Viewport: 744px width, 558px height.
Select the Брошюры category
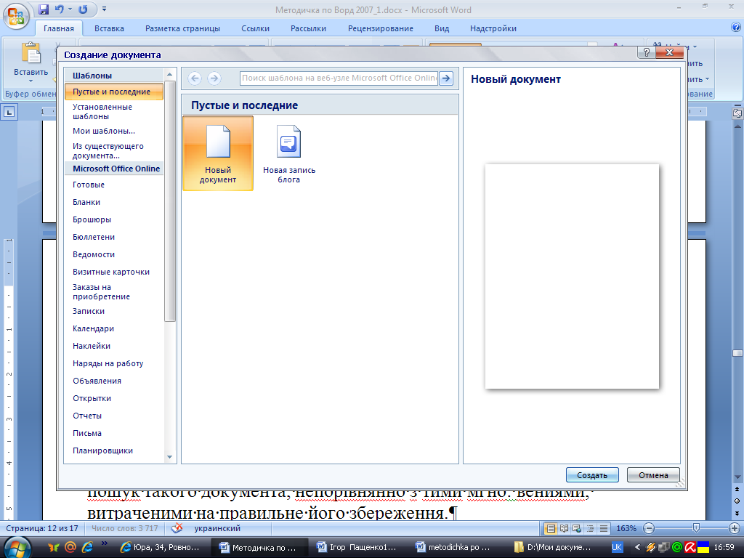114,219
